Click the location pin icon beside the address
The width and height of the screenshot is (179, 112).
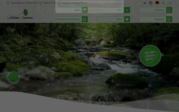coord(8,3)
